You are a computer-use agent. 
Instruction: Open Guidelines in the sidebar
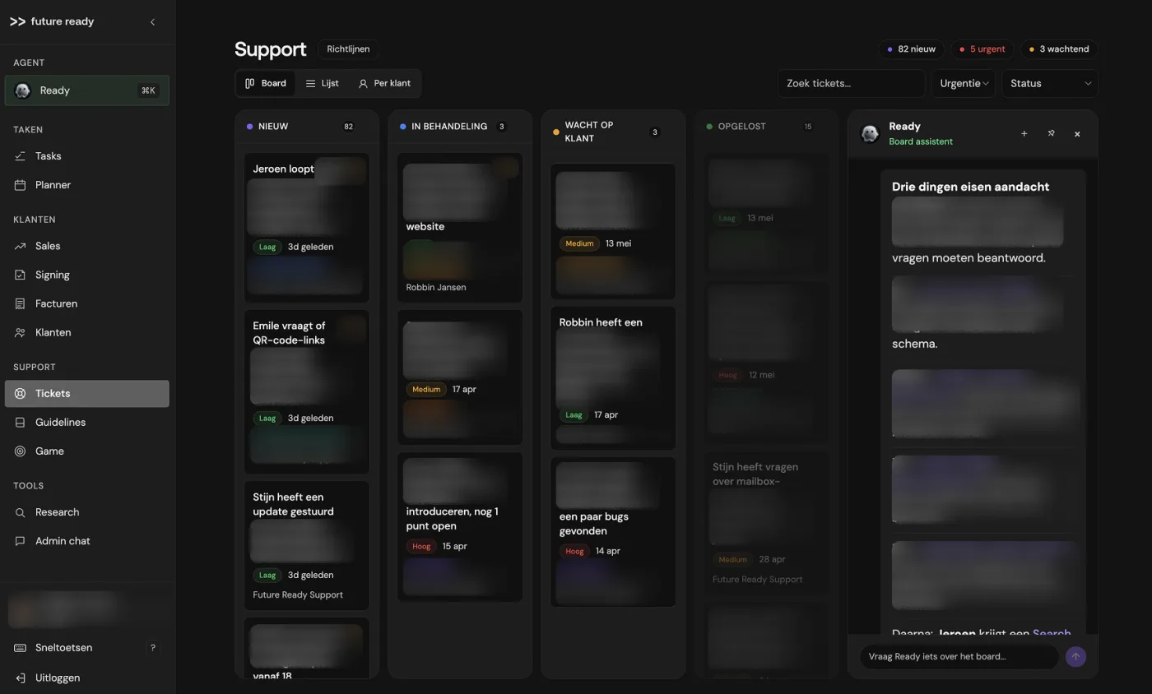tap(86, 422)
